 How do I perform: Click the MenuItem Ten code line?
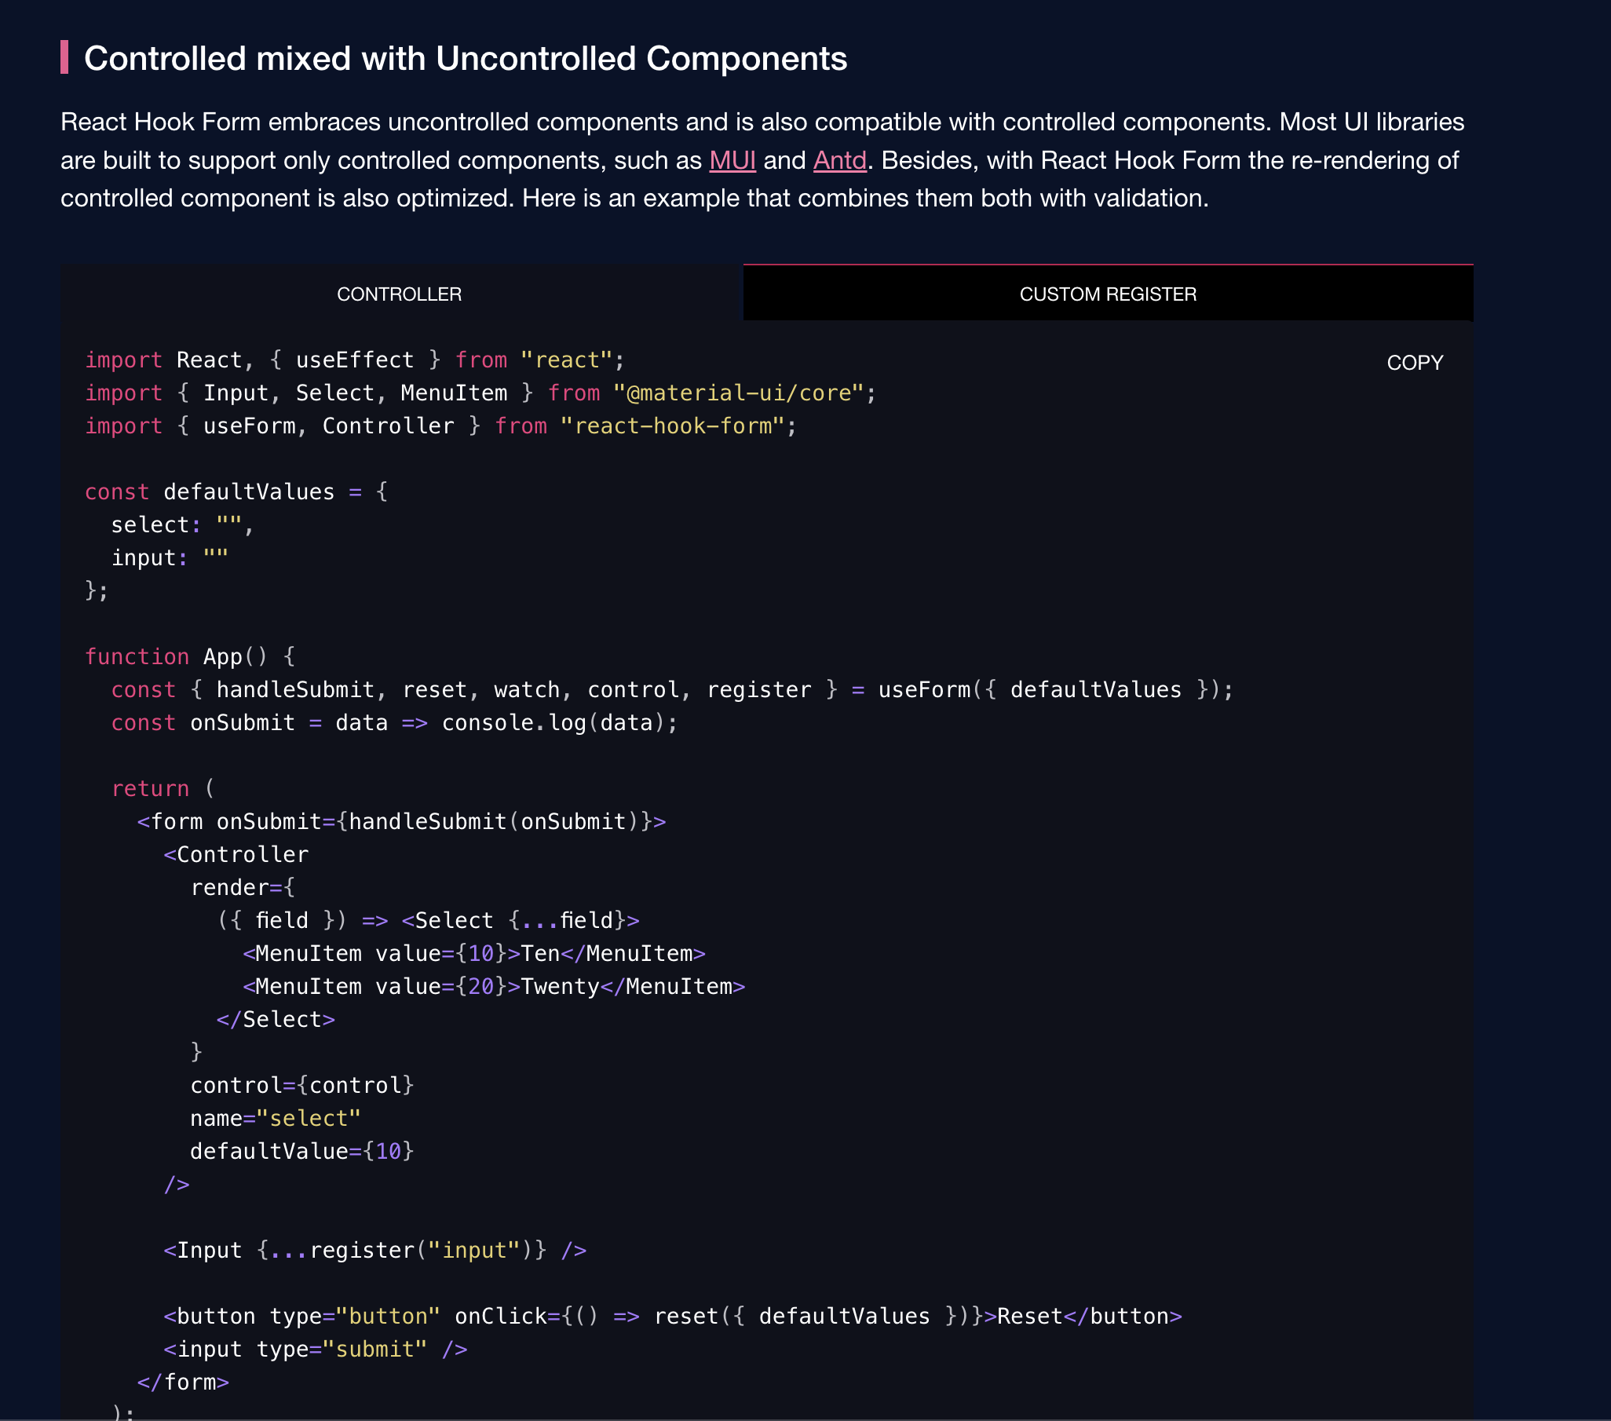[473, 954]
